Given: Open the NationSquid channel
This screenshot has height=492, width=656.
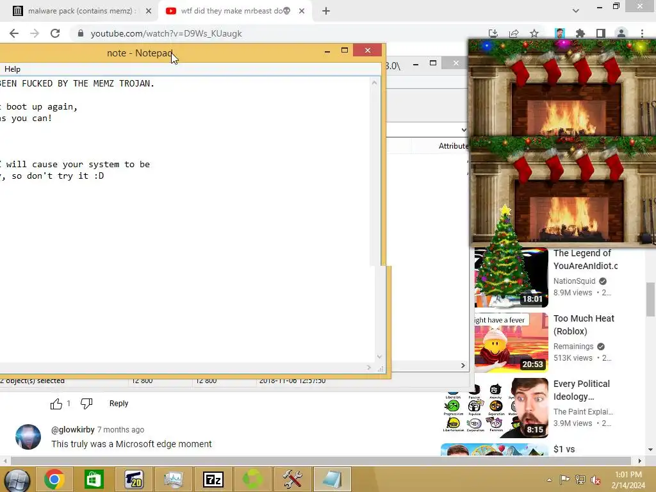Looking at the screenshot, I should point(574,281).
